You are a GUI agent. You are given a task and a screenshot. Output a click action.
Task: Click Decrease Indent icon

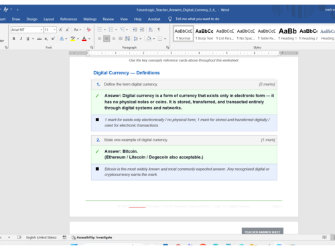[135, 29]
